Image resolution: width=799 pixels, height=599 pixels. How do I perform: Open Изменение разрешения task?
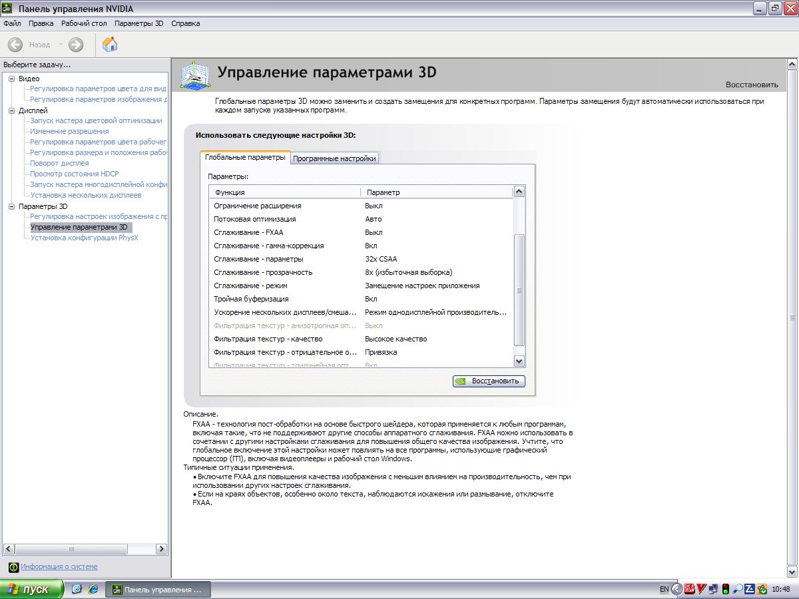69,131
